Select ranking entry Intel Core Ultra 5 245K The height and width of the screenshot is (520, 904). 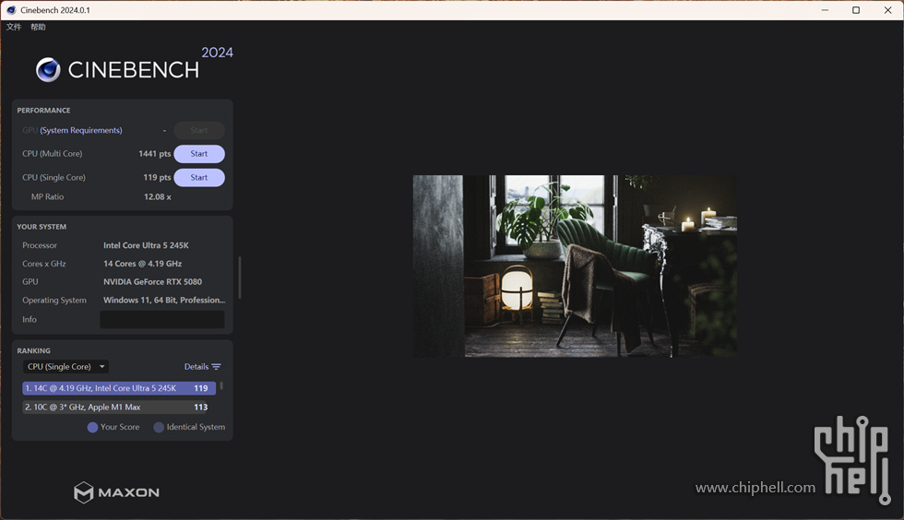(x=119, y=388)
